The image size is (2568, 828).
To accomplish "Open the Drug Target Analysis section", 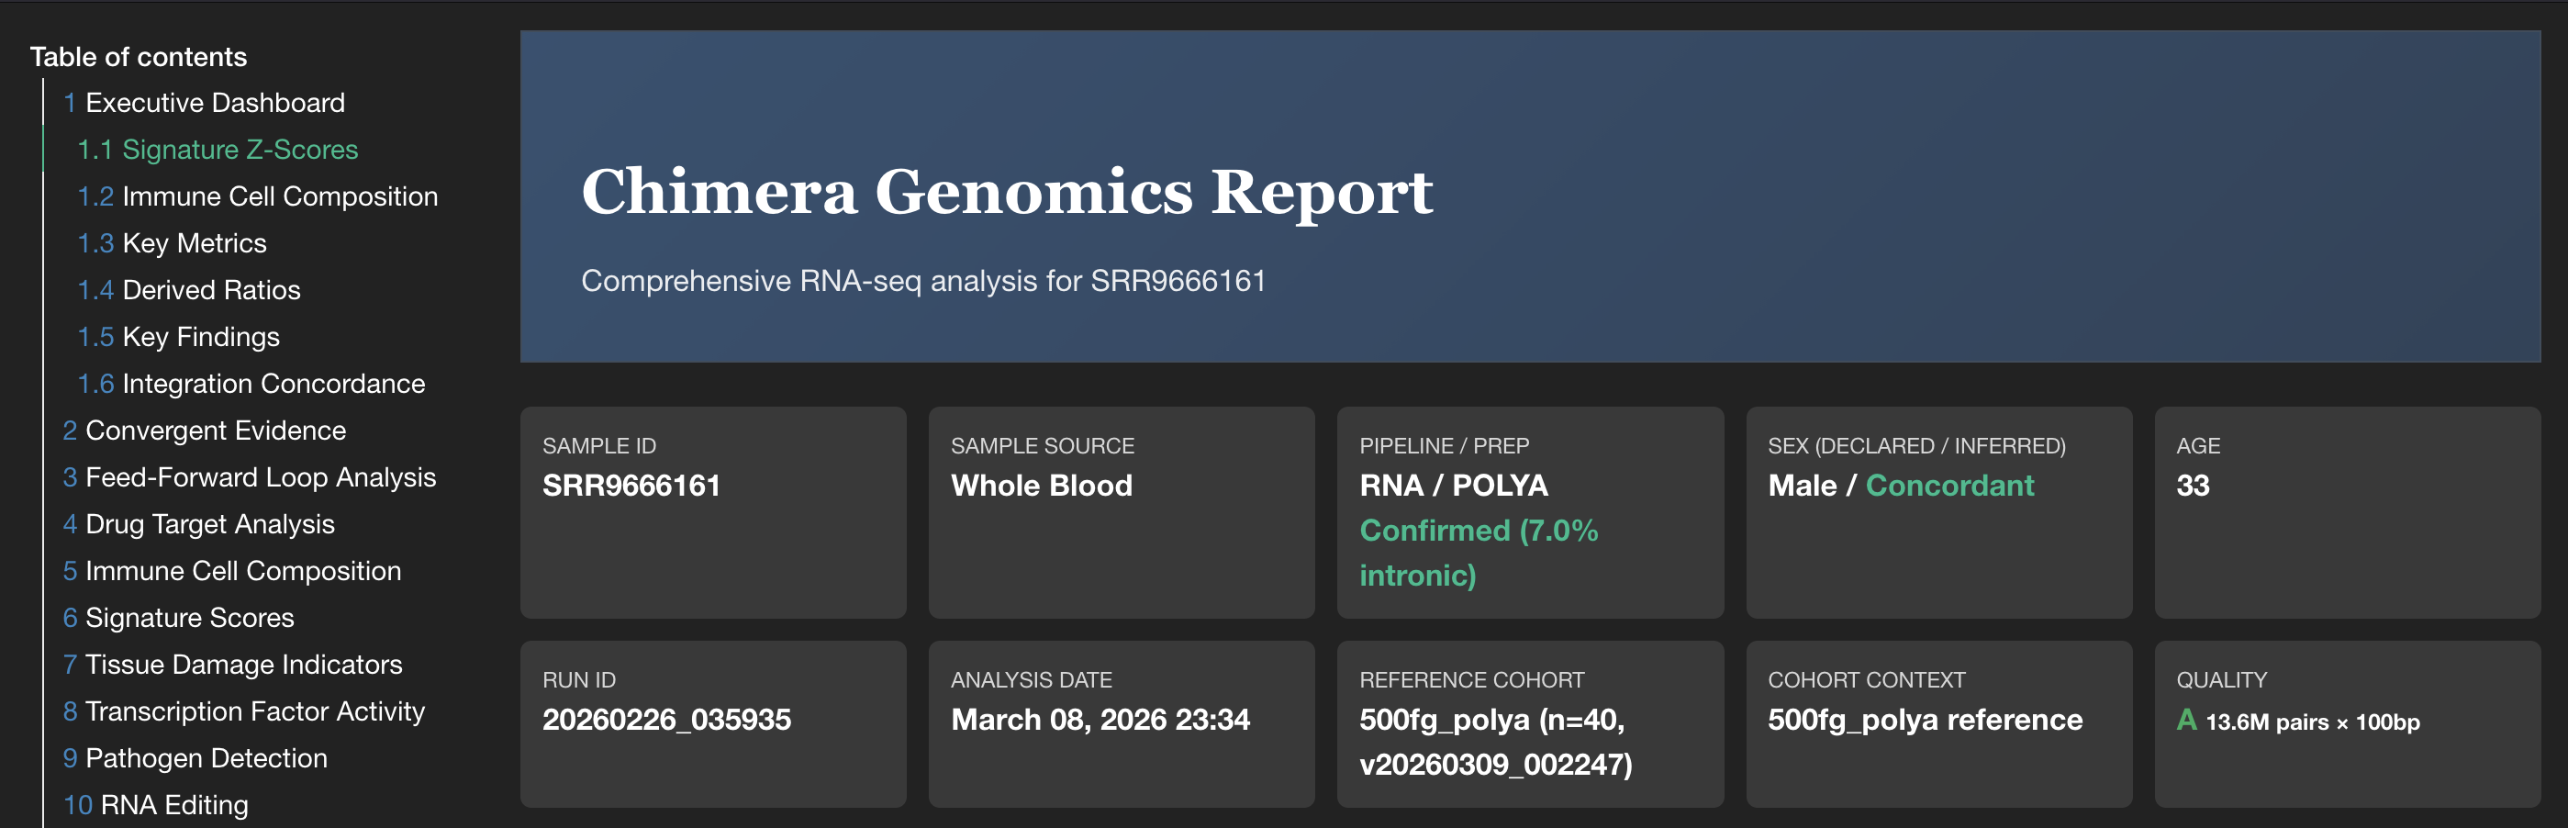I will point(209,524).
